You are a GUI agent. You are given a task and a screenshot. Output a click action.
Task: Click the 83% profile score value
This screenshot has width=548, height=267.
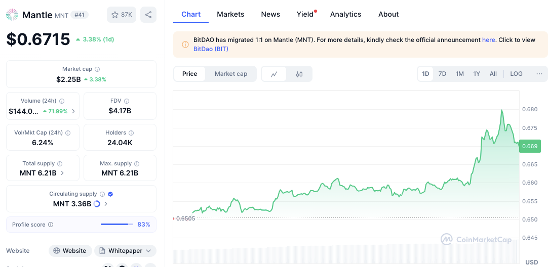(144, 225)
